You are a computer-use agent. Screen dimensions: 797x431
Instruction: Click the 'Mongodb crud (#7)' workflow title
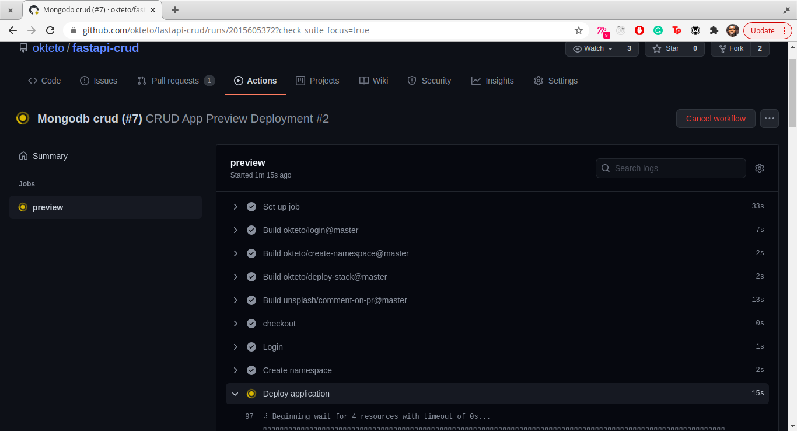coord(90,119)
